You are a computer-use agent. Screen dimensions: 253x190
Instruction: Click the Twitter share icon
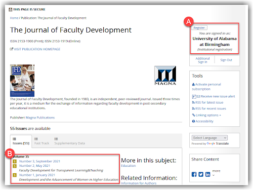coord(201,174)
